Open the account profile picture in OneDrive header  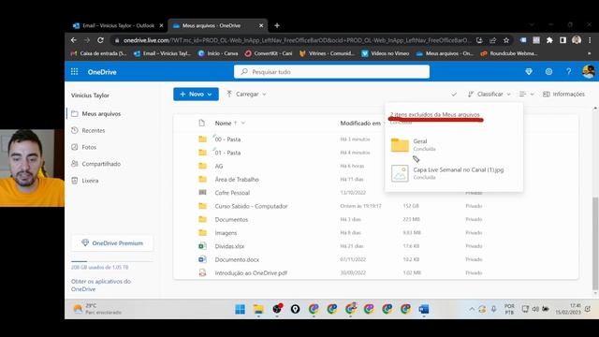tap(589, 71)
